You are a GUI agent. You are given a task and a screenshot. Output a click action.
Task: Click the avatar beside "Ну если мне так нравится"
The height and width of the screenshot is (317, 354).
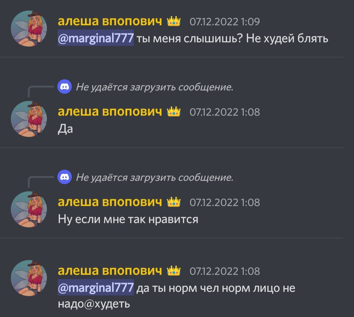[29, 209]
